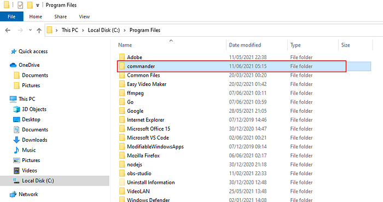Click date '07/06/2021 03:59' of Go folder
Image resolution: width=383 pixels, height=202 pixels.
tap(248, 102)
